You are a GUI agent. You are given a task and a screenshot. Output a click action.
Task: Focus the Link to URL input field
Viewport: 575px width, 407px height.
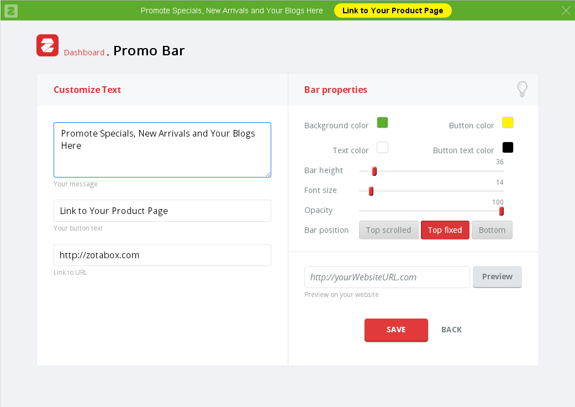pos(162,255)
